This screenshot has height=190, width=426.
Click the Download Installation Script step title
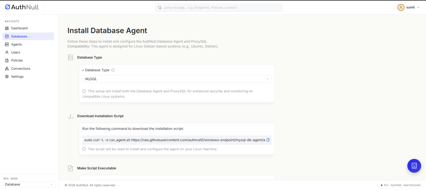100,116
